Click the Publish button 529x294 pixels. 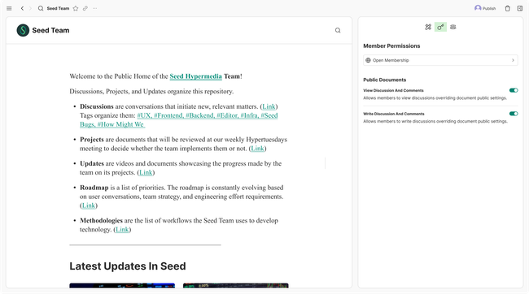pos(485,8)
